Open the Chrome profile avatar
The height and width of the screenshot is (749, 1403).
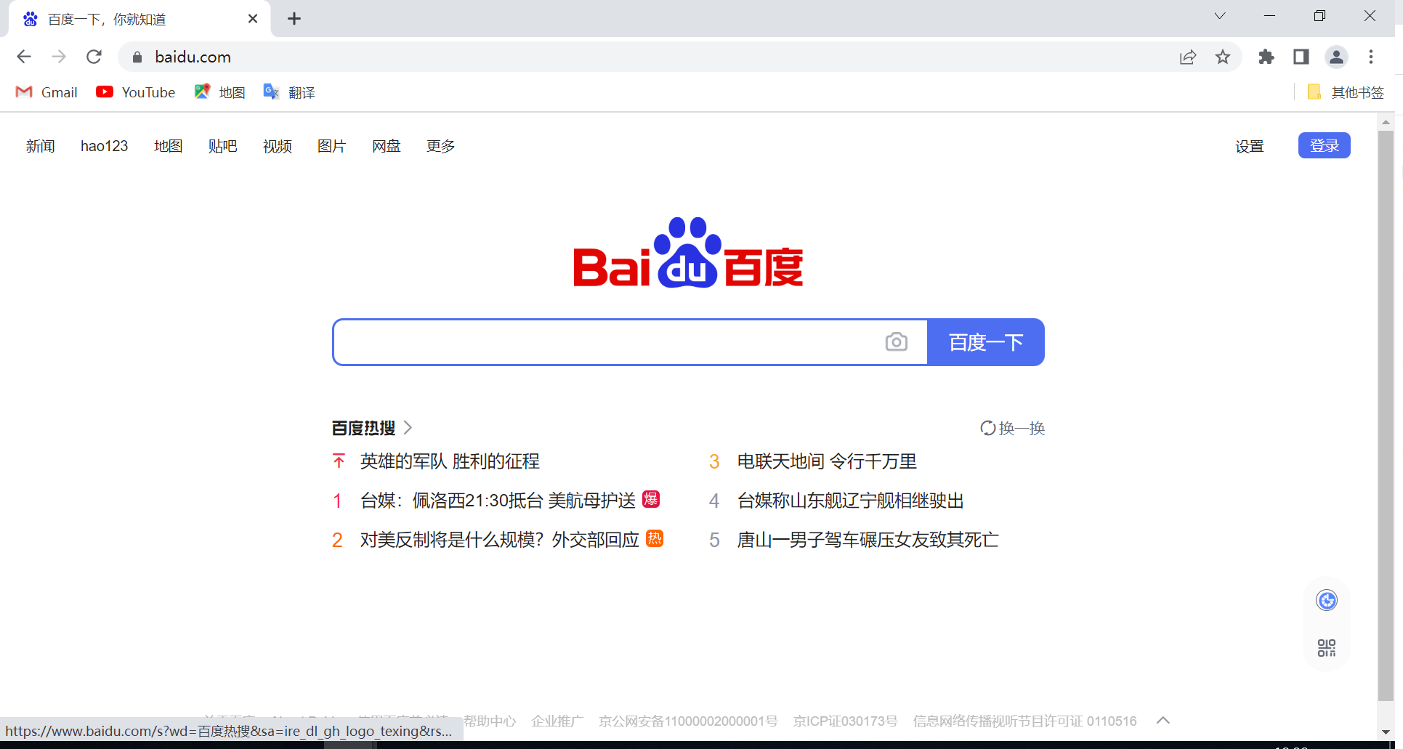1336,57
